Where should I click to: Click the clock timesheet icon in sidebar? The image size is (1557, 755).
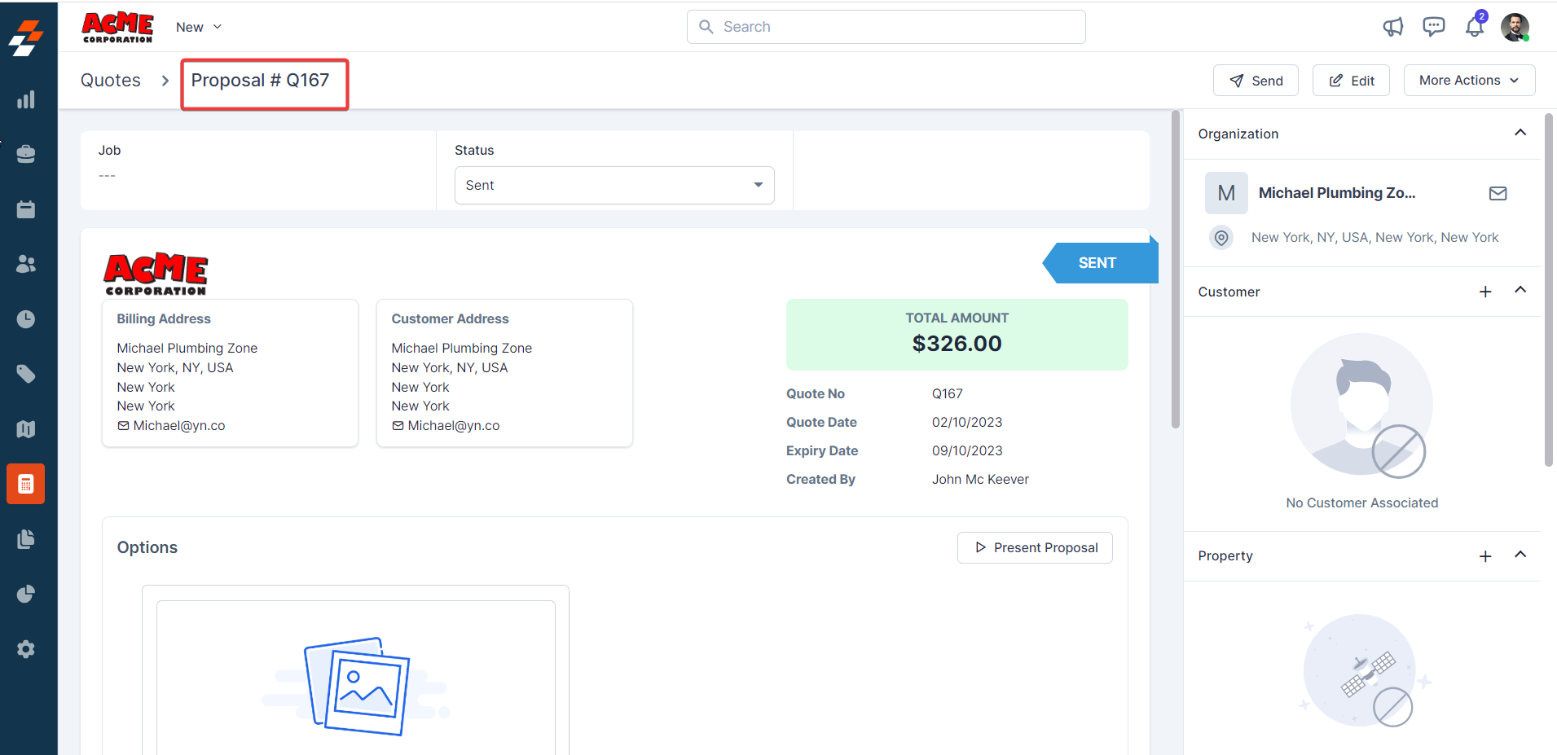coord(26,319)
